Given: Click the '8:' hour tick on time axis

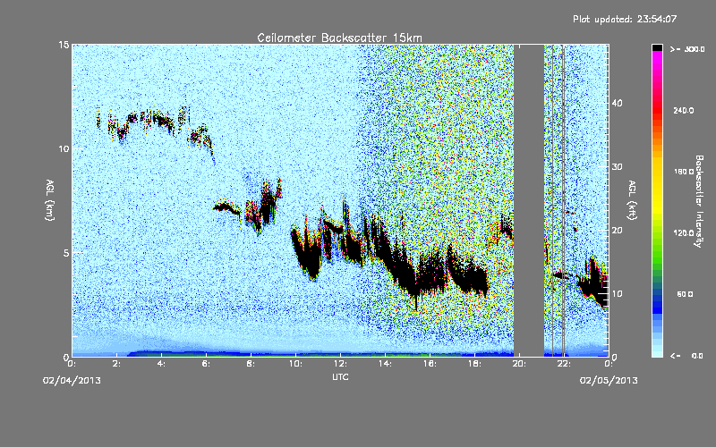Looking at the screenshot, I should (251, 364).
